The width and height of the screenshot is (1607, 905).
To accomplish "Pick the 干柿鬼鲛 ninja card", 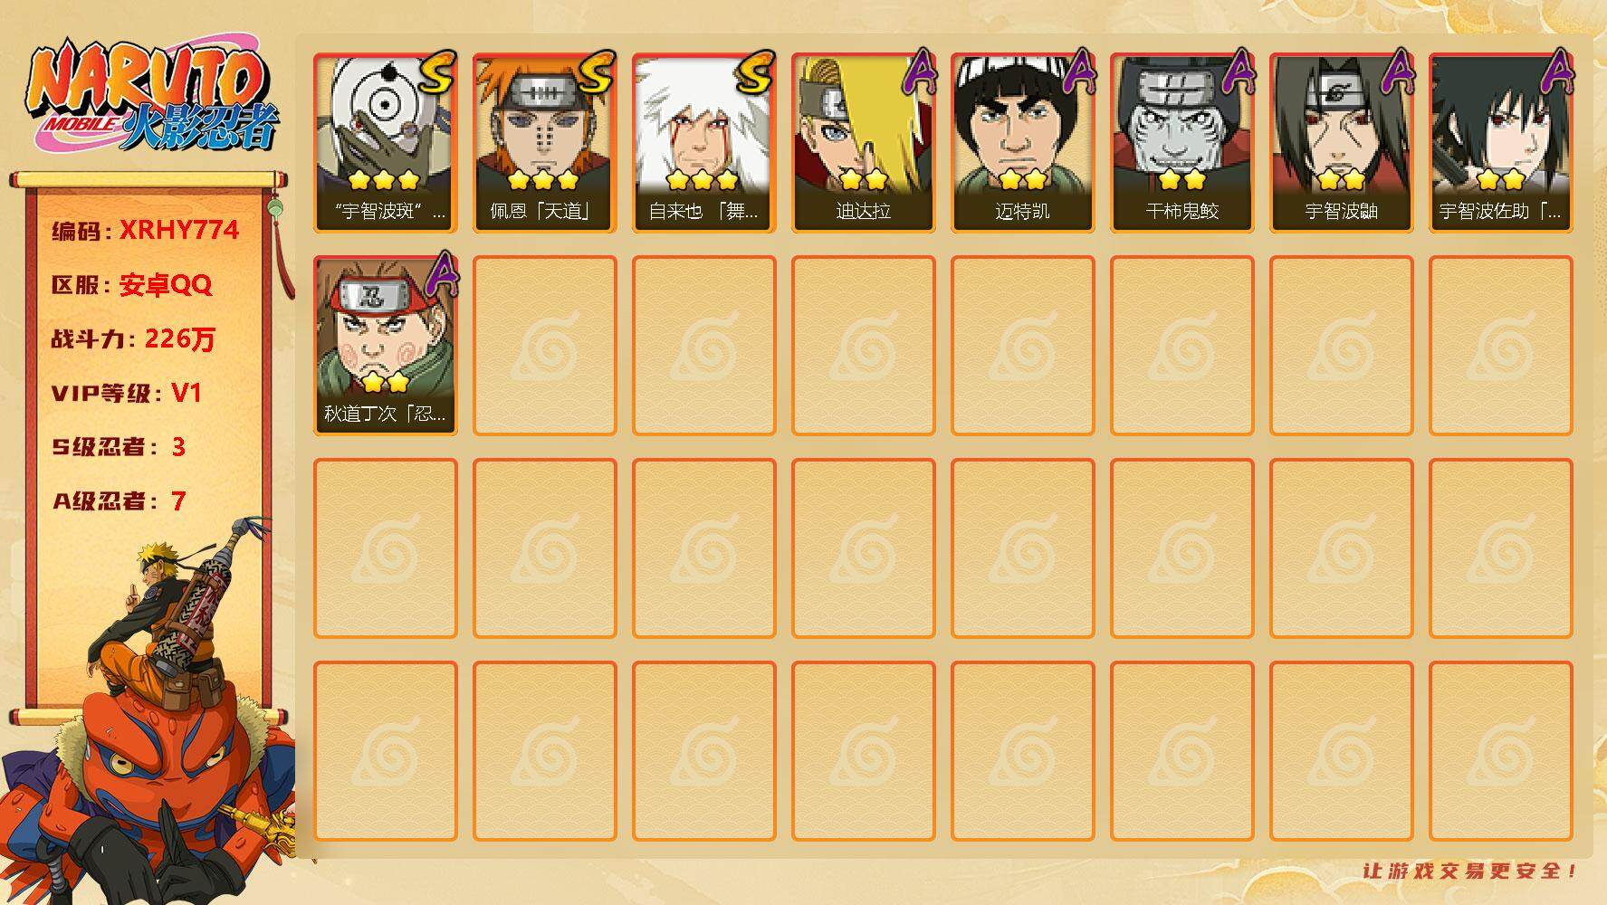I will (x=1182, y=143).
